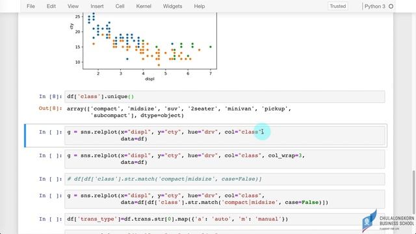Open the Widgets menu
This screenshot has height=234, width=416.
pyautogui.click(x=172, y=6)
